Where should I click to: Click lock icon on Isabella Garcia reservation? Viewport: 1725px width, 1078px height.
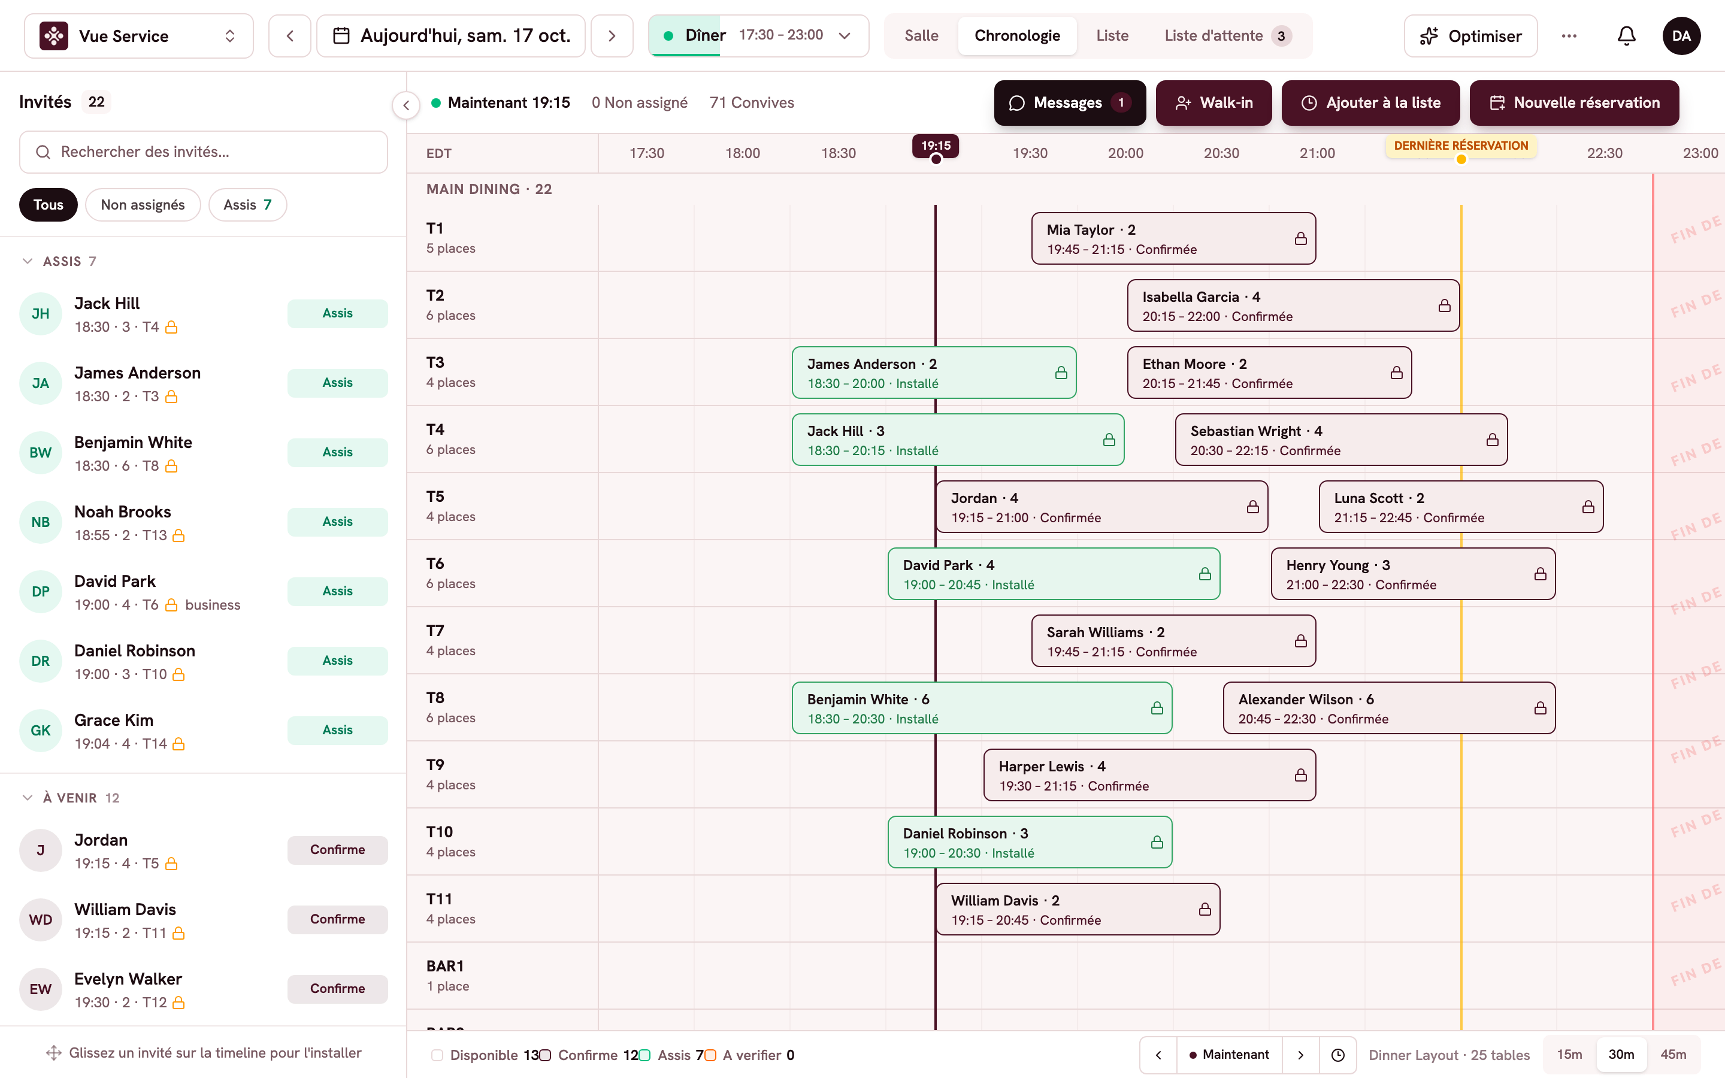[x=1444, y=305]
